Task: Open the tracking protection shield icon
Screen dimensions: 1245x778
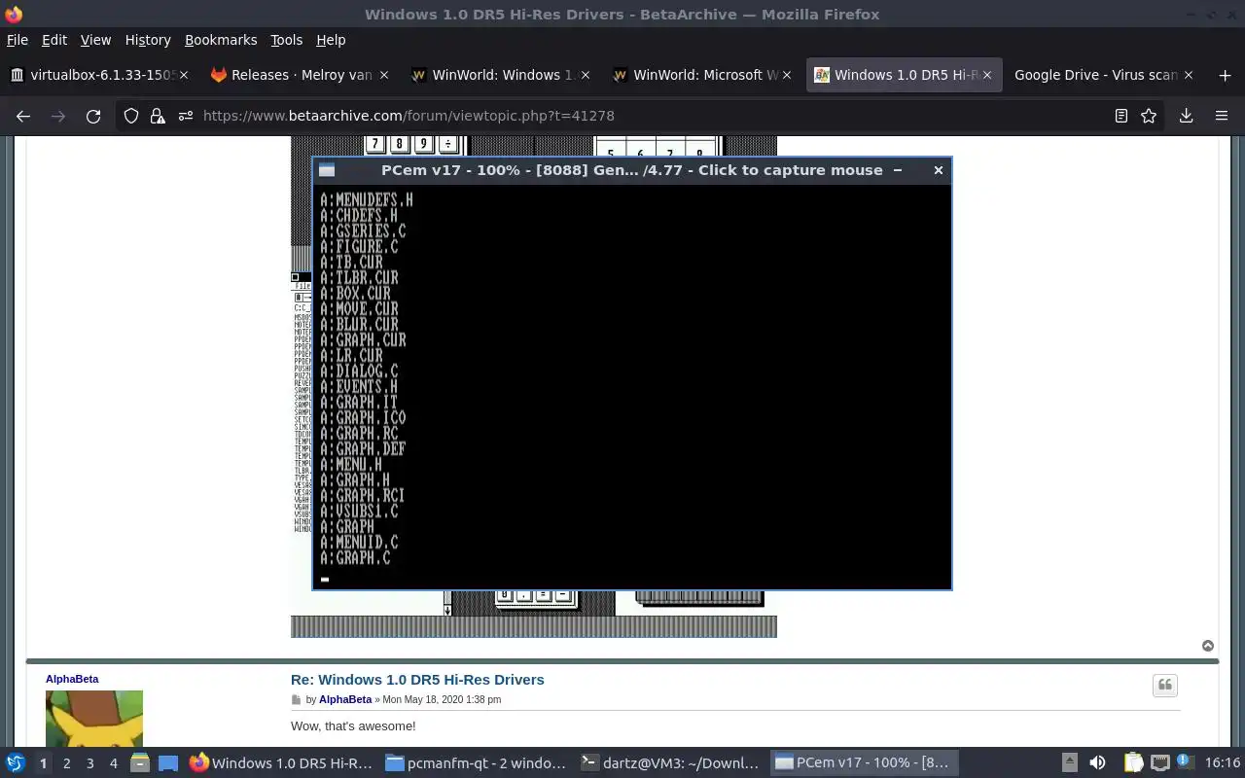Action: pos(131,116)
